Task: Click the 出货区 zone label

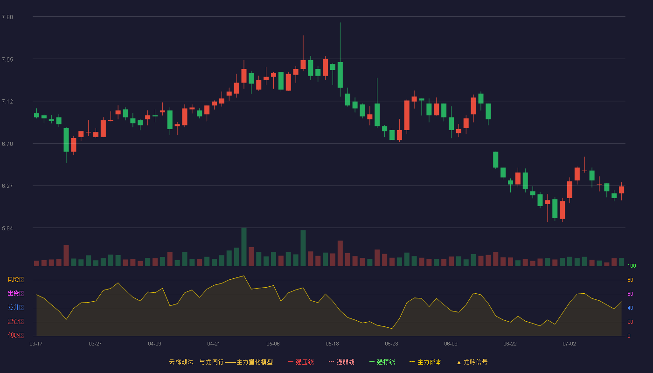Action: click(x=16, y=294)
